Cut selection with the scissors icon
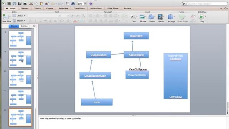Image resolution: width=229 pixels, height=129 pixels. pos(31,4)
